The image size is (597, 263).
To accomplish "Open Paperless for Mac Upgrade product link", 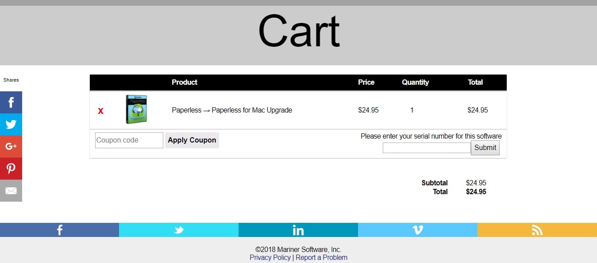I will tap(232, 110).
